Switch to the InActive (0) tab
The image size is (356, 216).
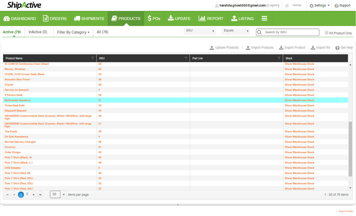click(38, 32)
